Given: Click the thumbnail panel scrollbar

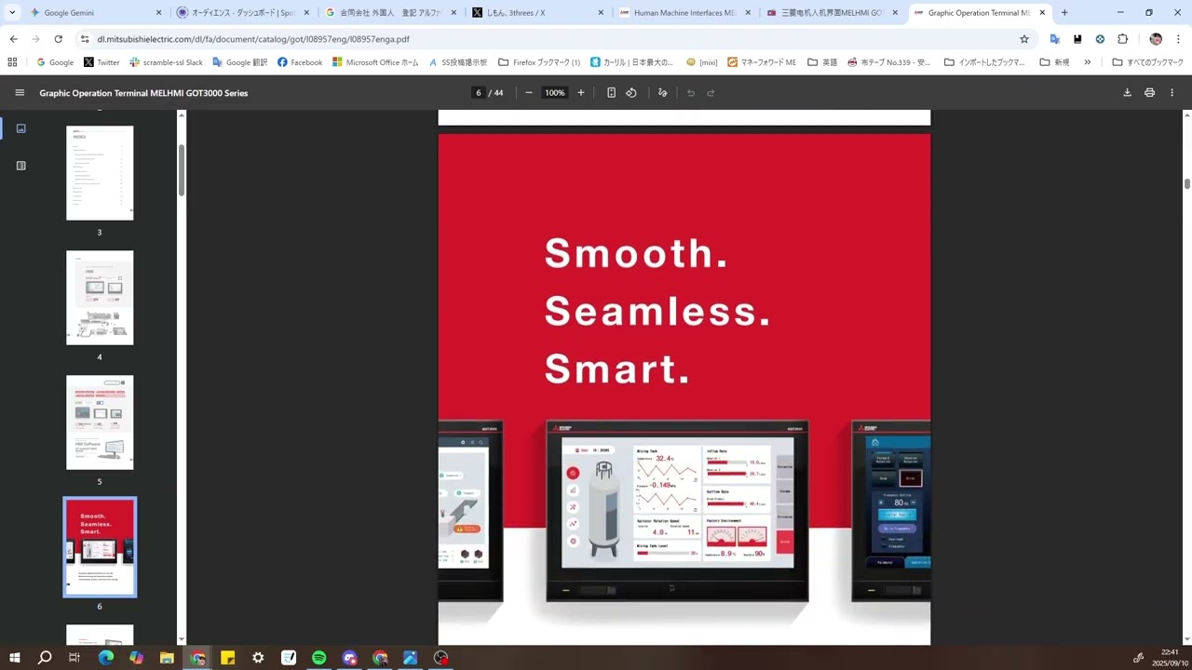Looking at the screenshot, I should pyautogui.click(x=182, y=169).
